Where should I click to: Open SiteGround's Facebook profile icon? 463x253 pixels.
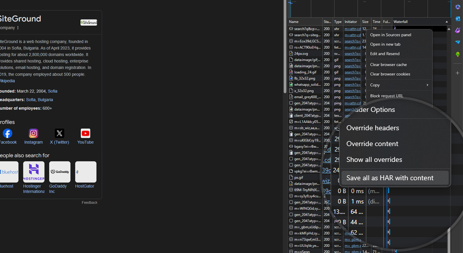coord(7,134)
